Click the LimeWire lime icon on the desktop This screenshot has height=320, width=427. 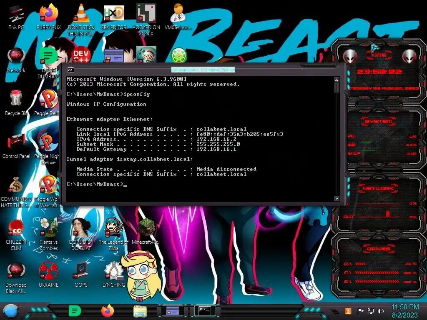(178, 55)
